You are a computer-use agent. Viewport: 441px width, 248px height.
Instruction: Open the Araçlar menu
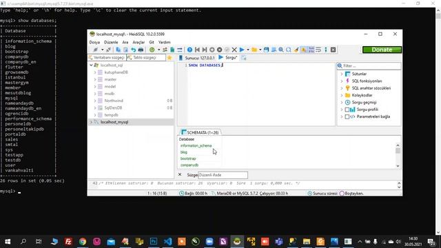point(139,42)
